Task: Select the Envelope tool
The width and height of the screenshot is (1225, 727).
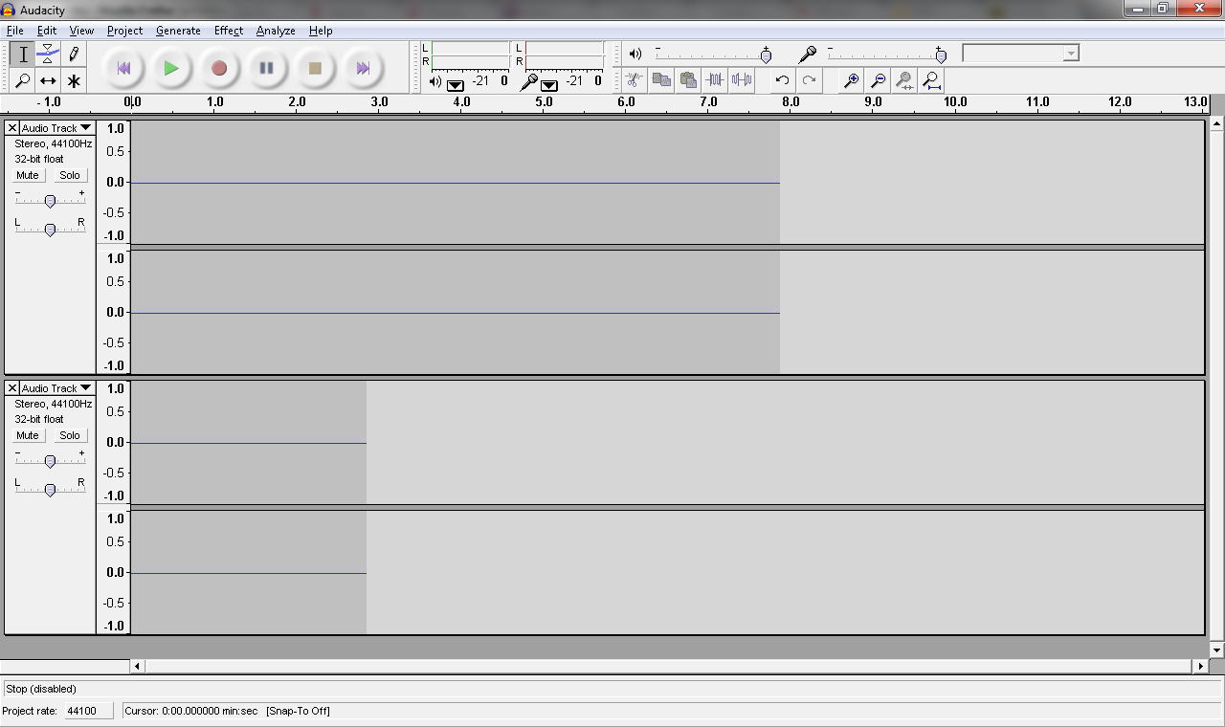Action: click(48, 55)
